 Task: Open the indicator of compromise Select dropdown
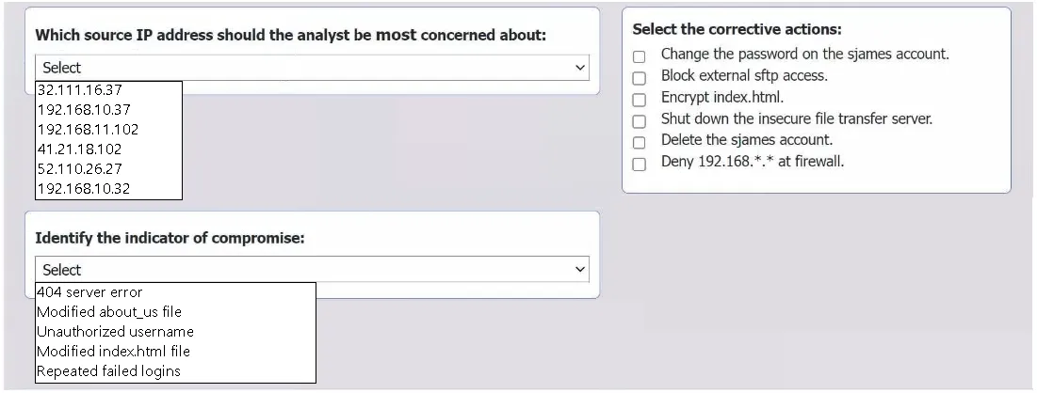tap(312, 270)
